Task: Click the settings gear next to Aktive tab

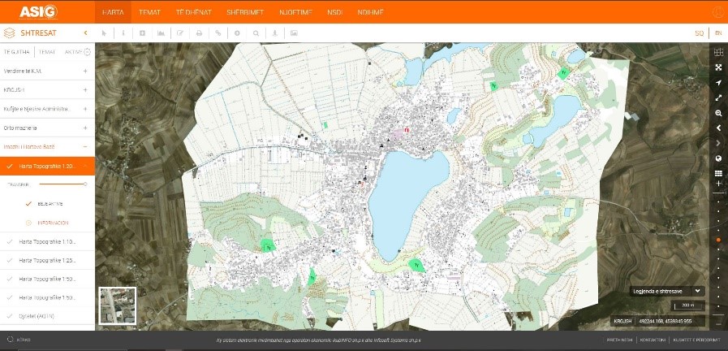Action: [87, 52]
